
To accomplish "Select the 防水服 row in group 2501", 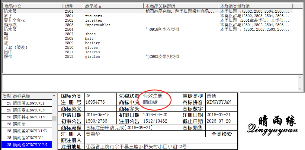I will coord(148,11).
